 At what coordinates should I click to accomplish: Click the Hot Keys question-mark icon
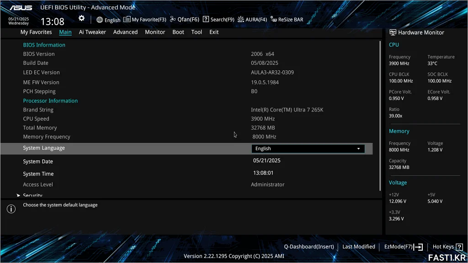(x=459, y=247)
